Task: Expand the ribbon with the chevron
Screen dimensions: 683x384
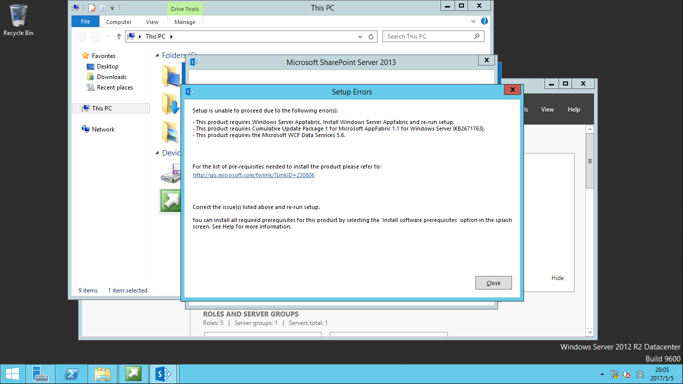Action: [x=474, y=21]
